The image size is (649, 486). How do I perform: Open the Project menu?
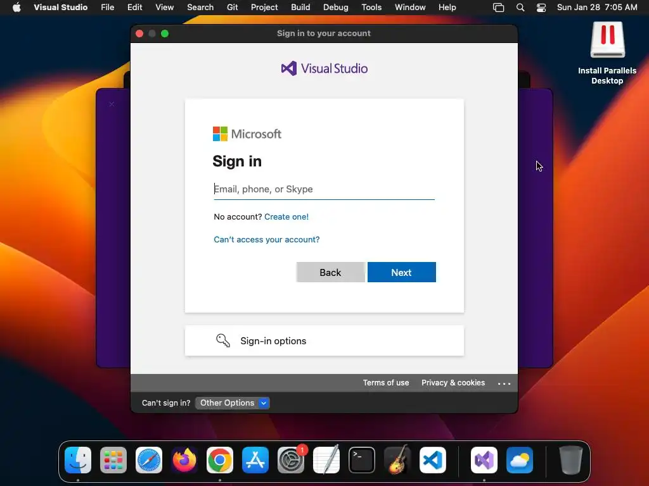[264, 7]
